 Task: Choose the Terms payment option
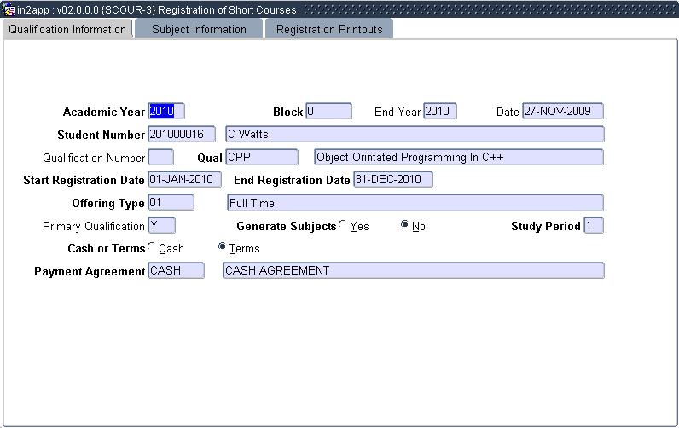223,247
